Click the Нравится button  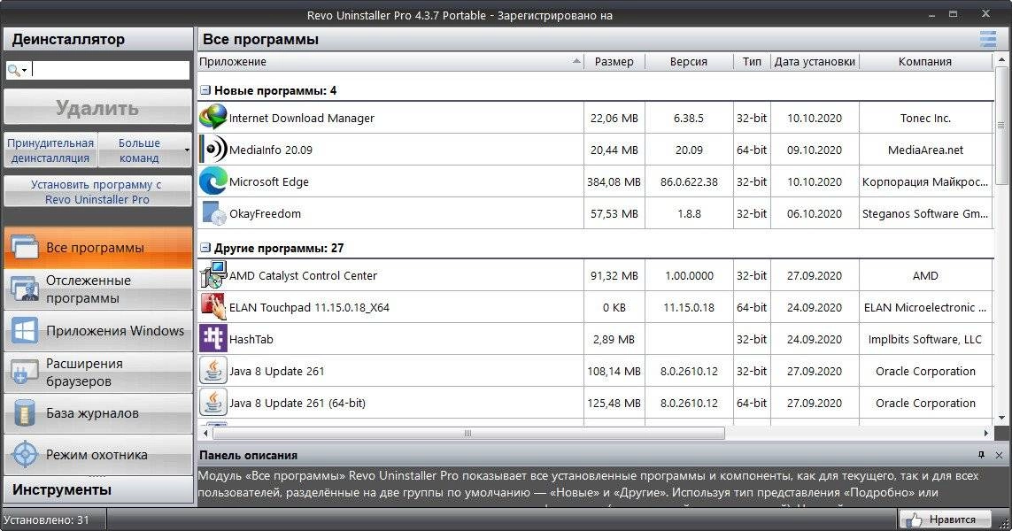(945, 519)
